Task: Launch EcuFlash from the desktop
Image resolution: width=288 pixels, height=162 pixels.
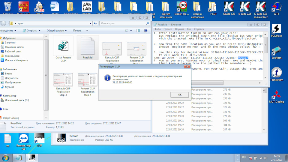Action: [276, 52]
